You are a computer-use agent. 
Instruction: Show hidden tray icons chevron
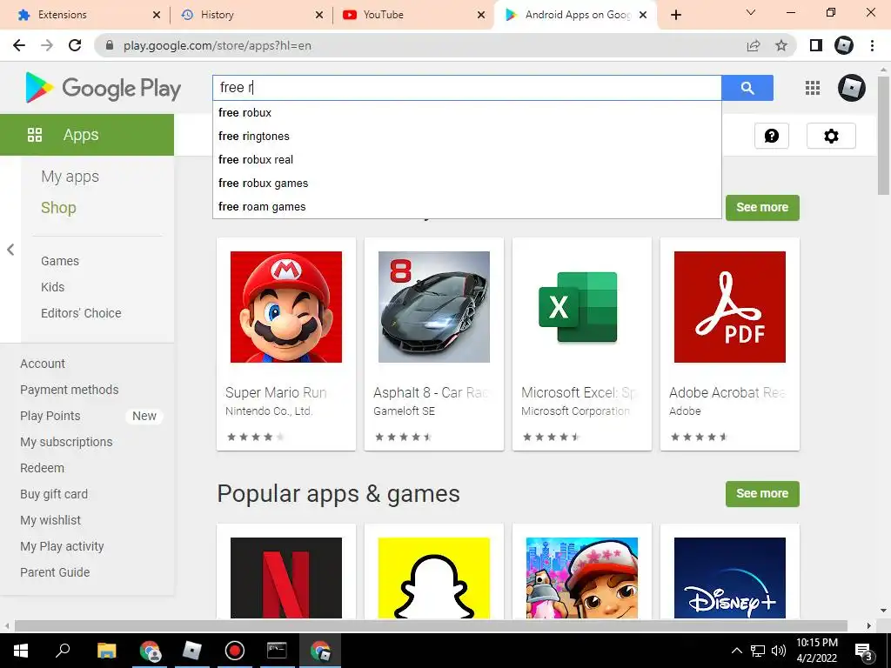pos(736,651)
